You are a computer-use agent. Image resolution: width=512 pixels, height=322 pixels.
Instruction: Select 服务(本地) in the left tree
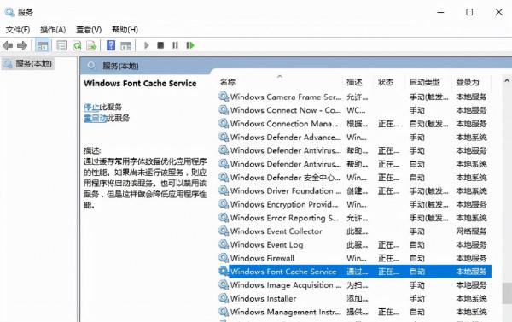pyautogui.click(x=33, y=63)
